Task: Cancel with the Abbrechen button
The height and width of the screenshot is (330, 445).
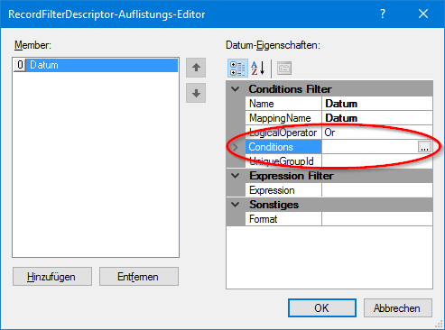Action: [x=398, y=308]
